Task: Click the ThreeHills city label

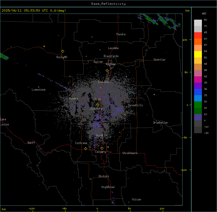Action: click(135, 105)
